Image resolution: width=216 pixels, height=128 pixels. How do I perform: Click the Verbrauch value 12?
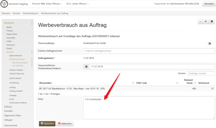(x=212, y=89)
